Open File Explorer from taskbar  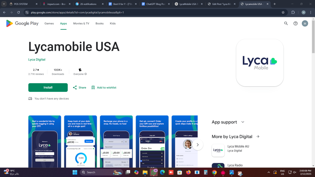(145, 172)
